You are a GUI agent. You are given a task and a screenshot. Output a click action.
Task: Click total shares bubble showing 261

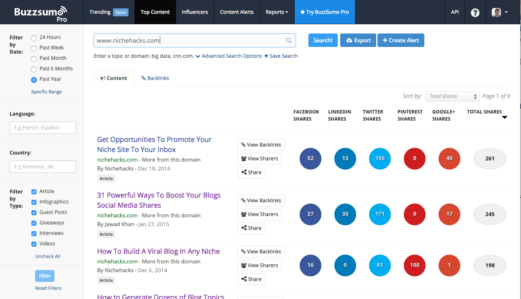pos(490,158)
